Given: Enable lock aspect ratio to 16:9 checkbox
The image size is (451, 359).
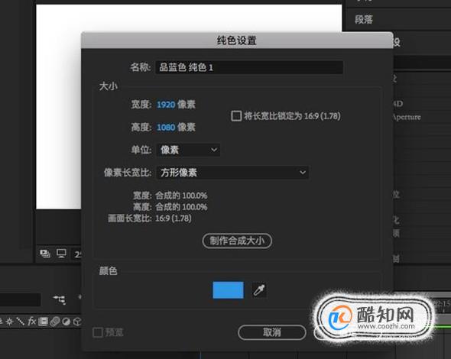Looking at the screenshot, I should [236, 116].
